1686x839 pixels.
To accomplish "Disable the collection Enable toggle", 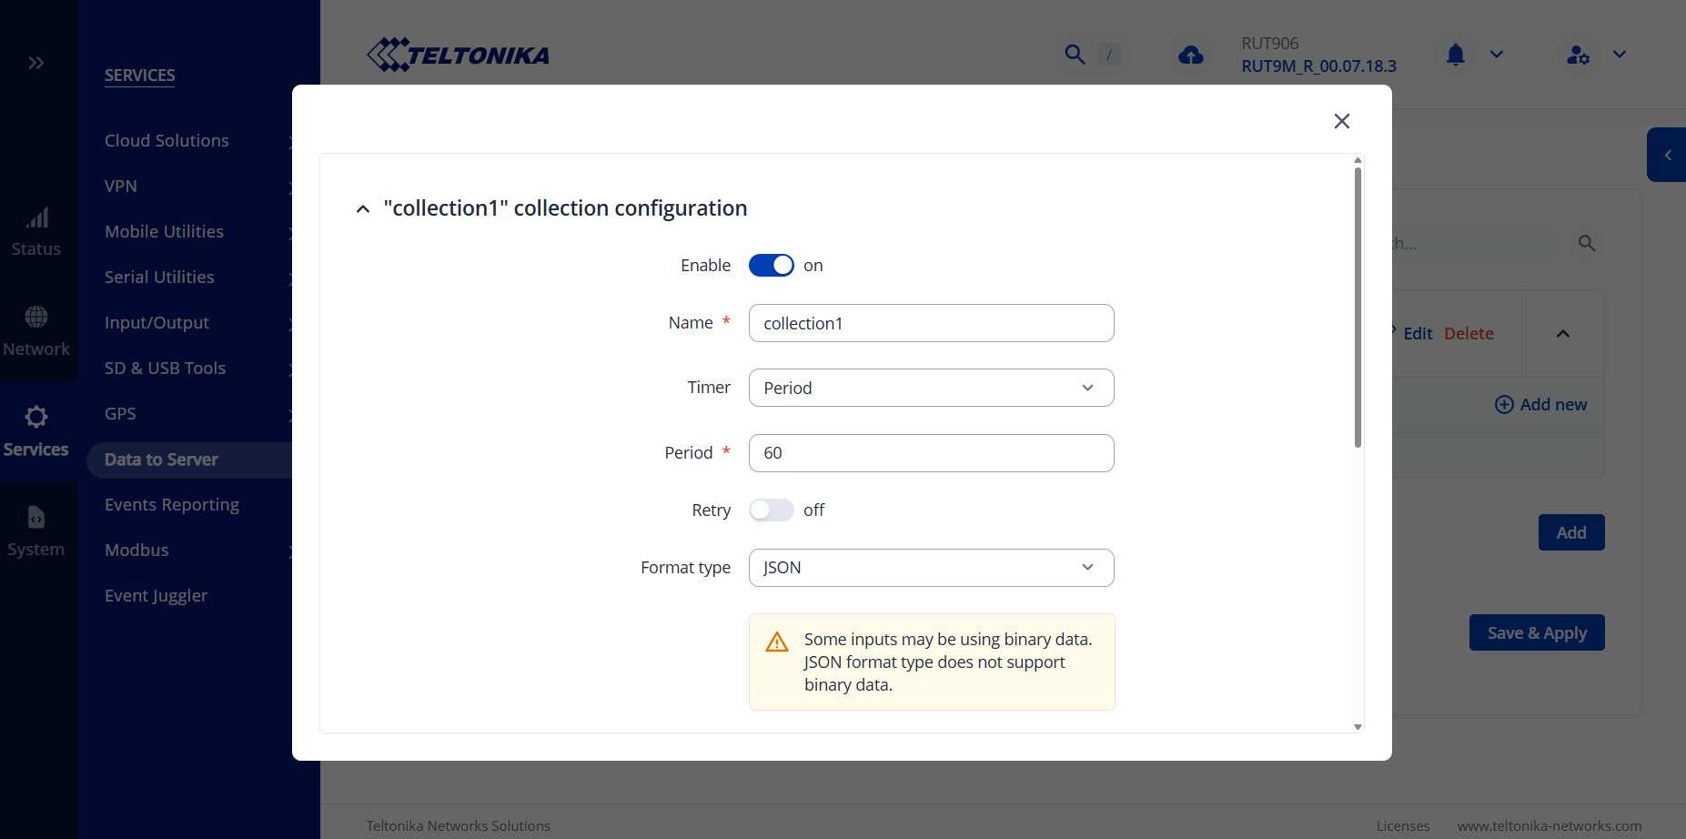I will (x=771, y=265).
